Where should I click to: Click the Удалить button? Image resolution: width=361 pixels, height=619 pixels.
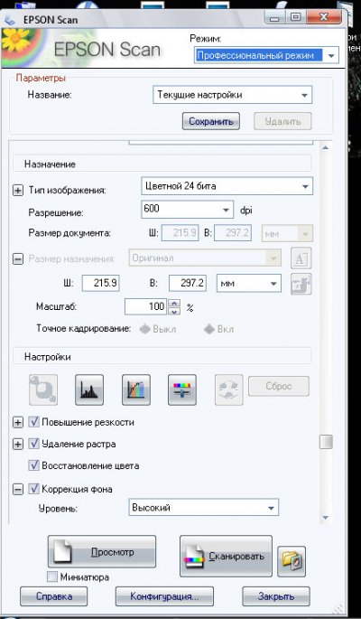coord(282,121)
